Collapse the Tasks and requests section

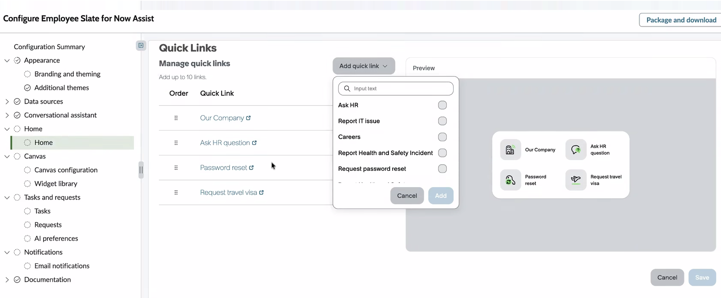7,197
